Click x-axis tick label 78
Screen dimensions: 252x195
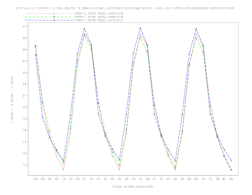pyautogui.click(x=217, y=179)
